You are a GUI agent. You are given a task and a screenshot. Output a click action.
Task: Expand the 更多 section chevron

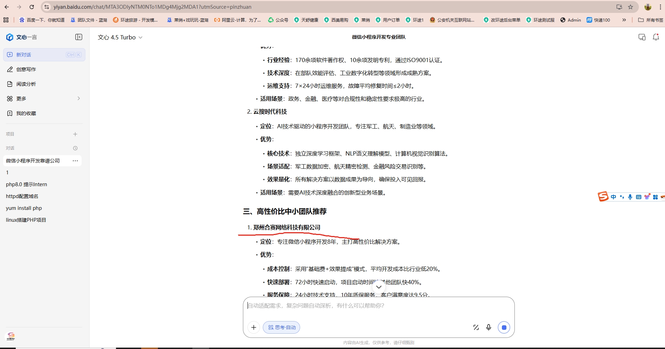78,98
